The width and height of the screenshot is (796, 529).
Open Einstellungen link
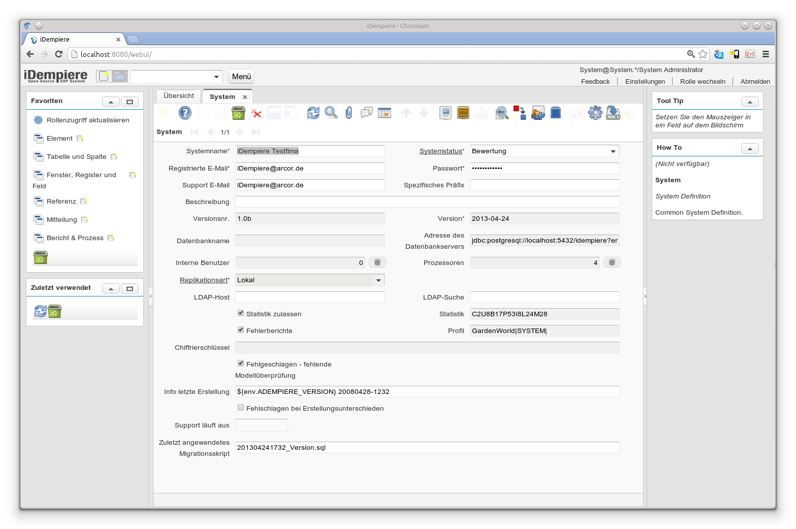point(645,81)
